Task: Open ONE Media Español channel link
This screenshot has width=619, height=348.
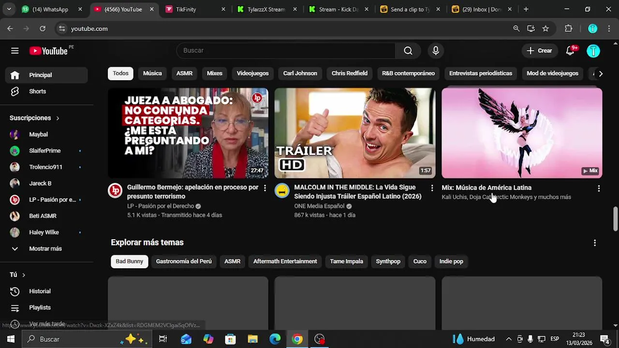Action: pyautogui.click(x=319, y=206)
